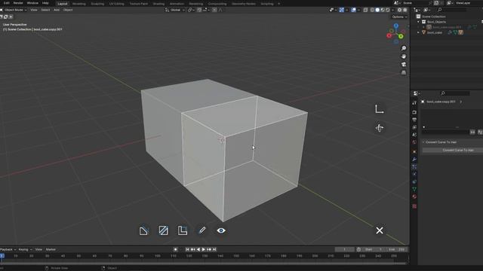This screenshot has height=271, width=483.
Task: Open the Object Mode dropdown
Action: click(14, 10)
